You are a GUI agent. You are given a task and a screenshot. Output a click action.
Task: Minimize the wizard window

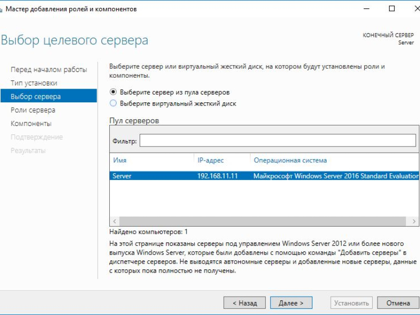(x=366, y=9)
